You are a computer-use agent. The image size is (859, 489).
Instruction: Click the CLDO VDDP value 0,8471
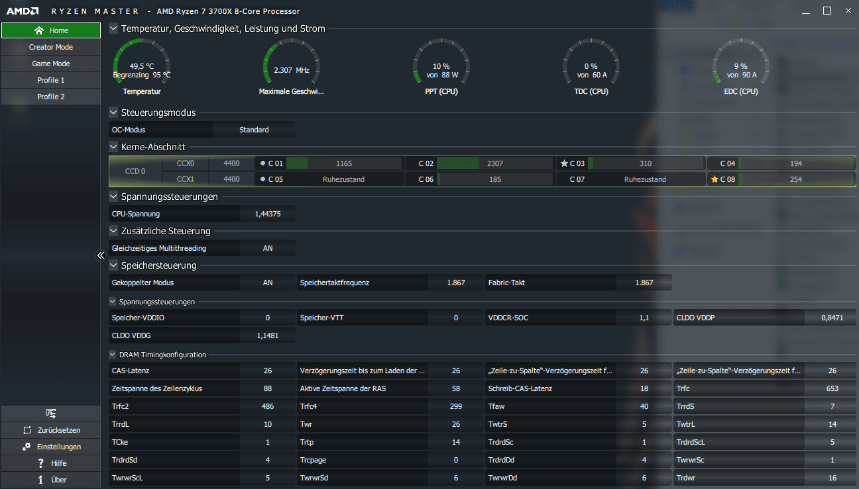tap(832, 318)
